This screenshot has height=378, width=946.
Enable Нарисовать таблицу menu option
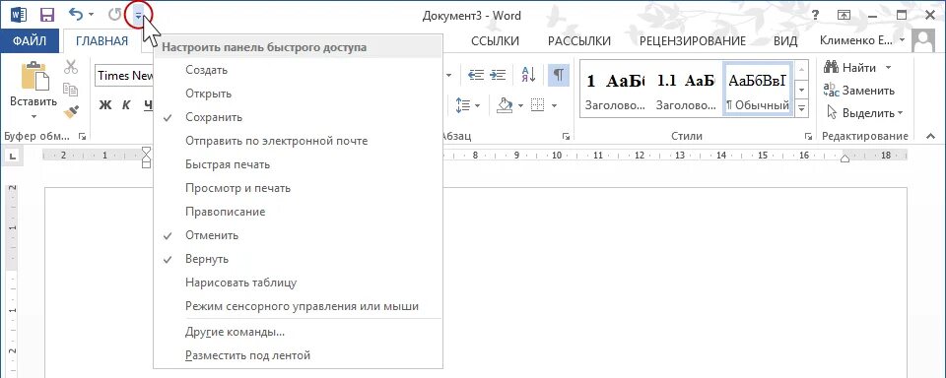point(298,283)
